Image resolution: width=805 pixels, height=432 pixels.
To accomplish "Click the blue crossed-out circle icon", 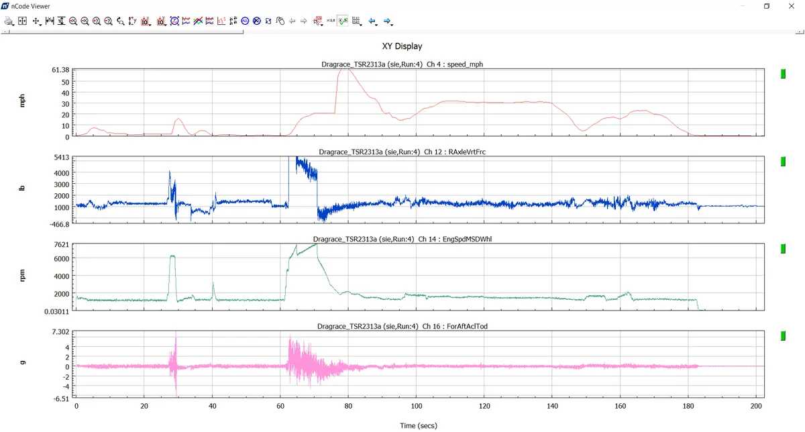I will [257, 21].
